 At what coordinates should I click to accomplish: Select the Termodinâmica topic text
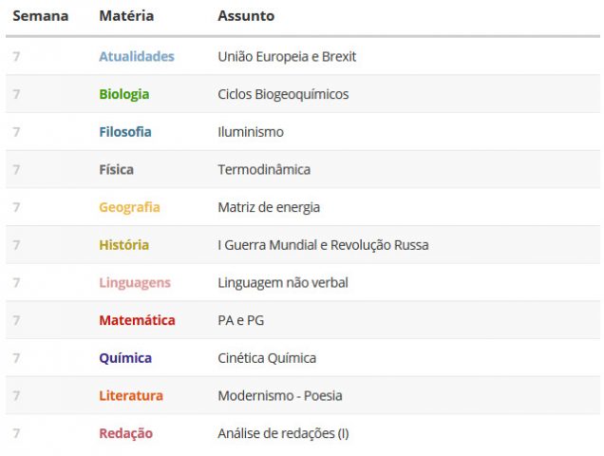pos(264,170)
